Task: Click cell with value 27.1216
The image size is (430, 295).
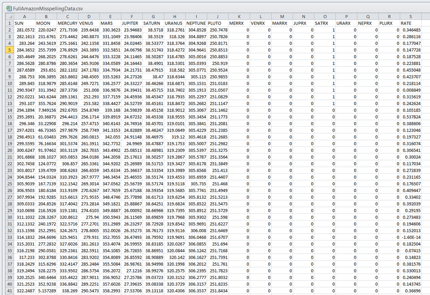Action: (x=132, y=271)
